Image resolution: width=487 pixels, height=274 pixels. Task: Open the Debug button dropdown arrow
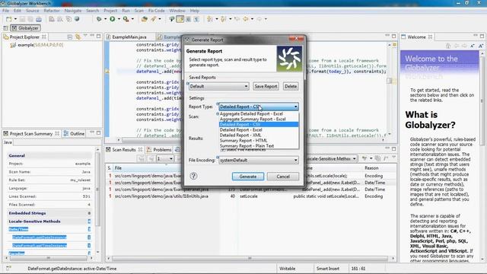coord(105,19)
